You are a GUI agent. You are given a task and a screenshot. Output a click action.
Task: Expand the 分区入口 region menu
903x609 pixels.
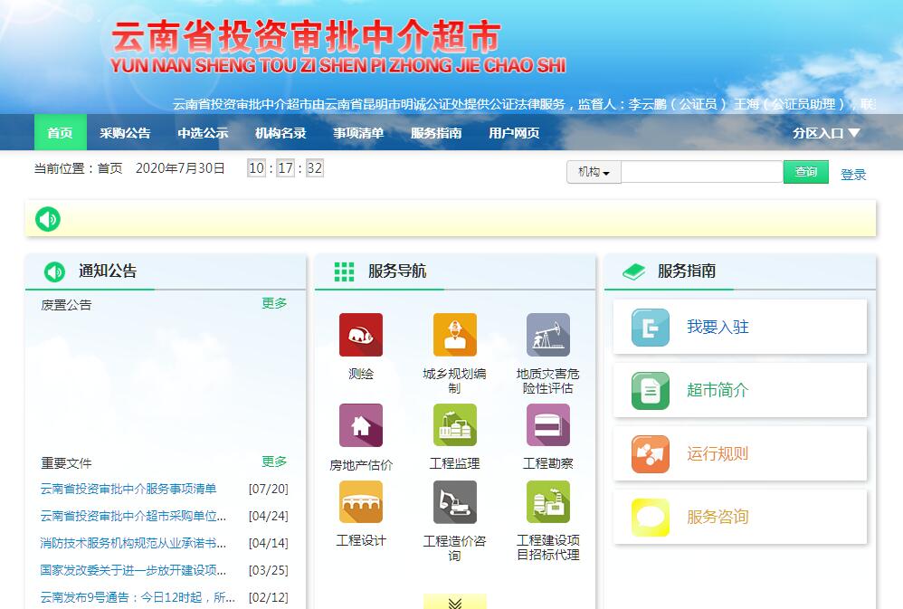(x=826, y=133)
